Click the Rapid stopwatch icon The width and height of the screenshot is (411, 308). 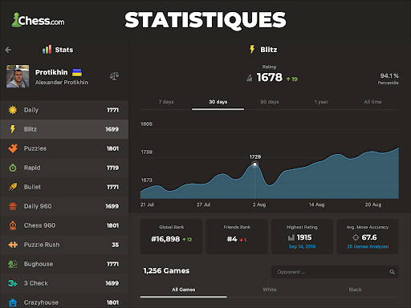(13, 168)
